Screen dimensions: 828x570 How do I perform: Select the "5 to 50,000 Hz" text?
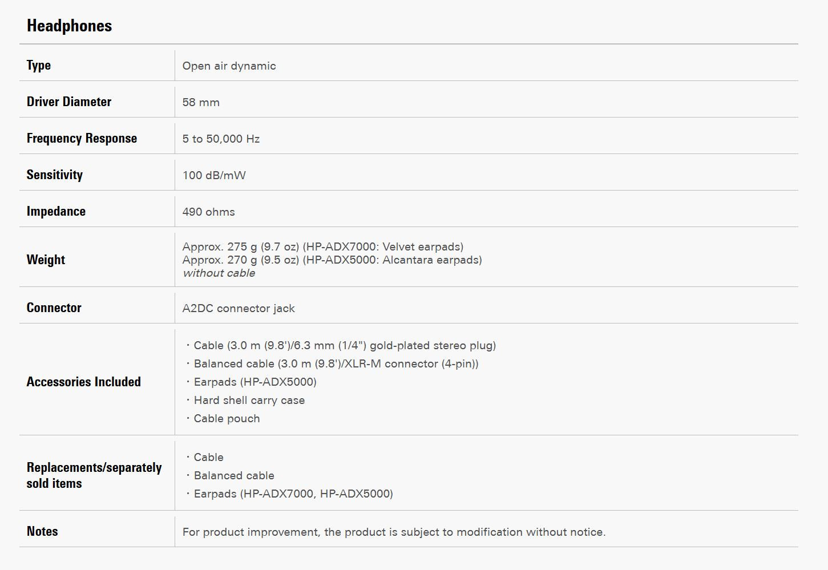pos(221,139)
